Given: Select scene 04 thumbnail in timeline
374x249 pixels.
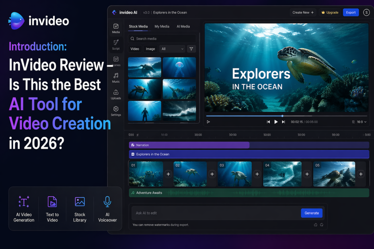Looking at the screenshot, I should (x=282, y=174).
